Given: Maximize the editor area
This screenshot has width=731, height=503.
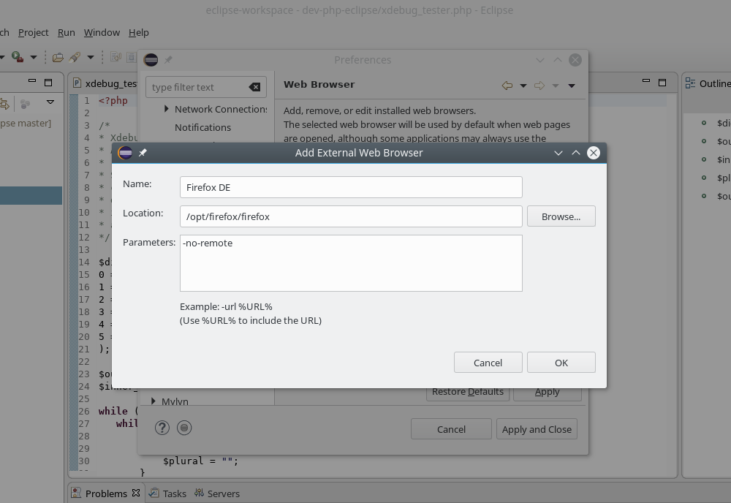Looking at the screenshot, I should [x=662, y=83].
